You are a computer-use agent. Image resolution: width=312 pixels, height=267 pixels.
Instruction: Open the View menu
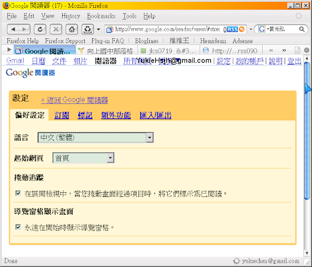point(48,16)
